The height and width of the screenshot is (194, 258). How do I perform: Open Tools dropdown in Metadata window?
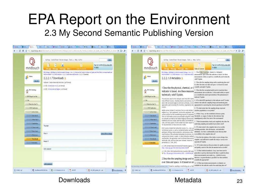(x=189, y=60)
